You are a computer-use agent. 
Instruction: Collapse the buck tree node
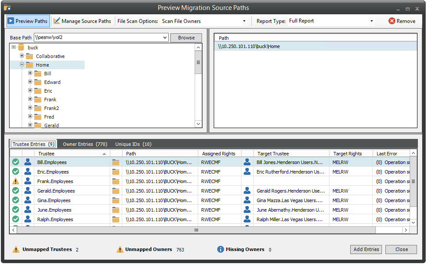point(13,47)
